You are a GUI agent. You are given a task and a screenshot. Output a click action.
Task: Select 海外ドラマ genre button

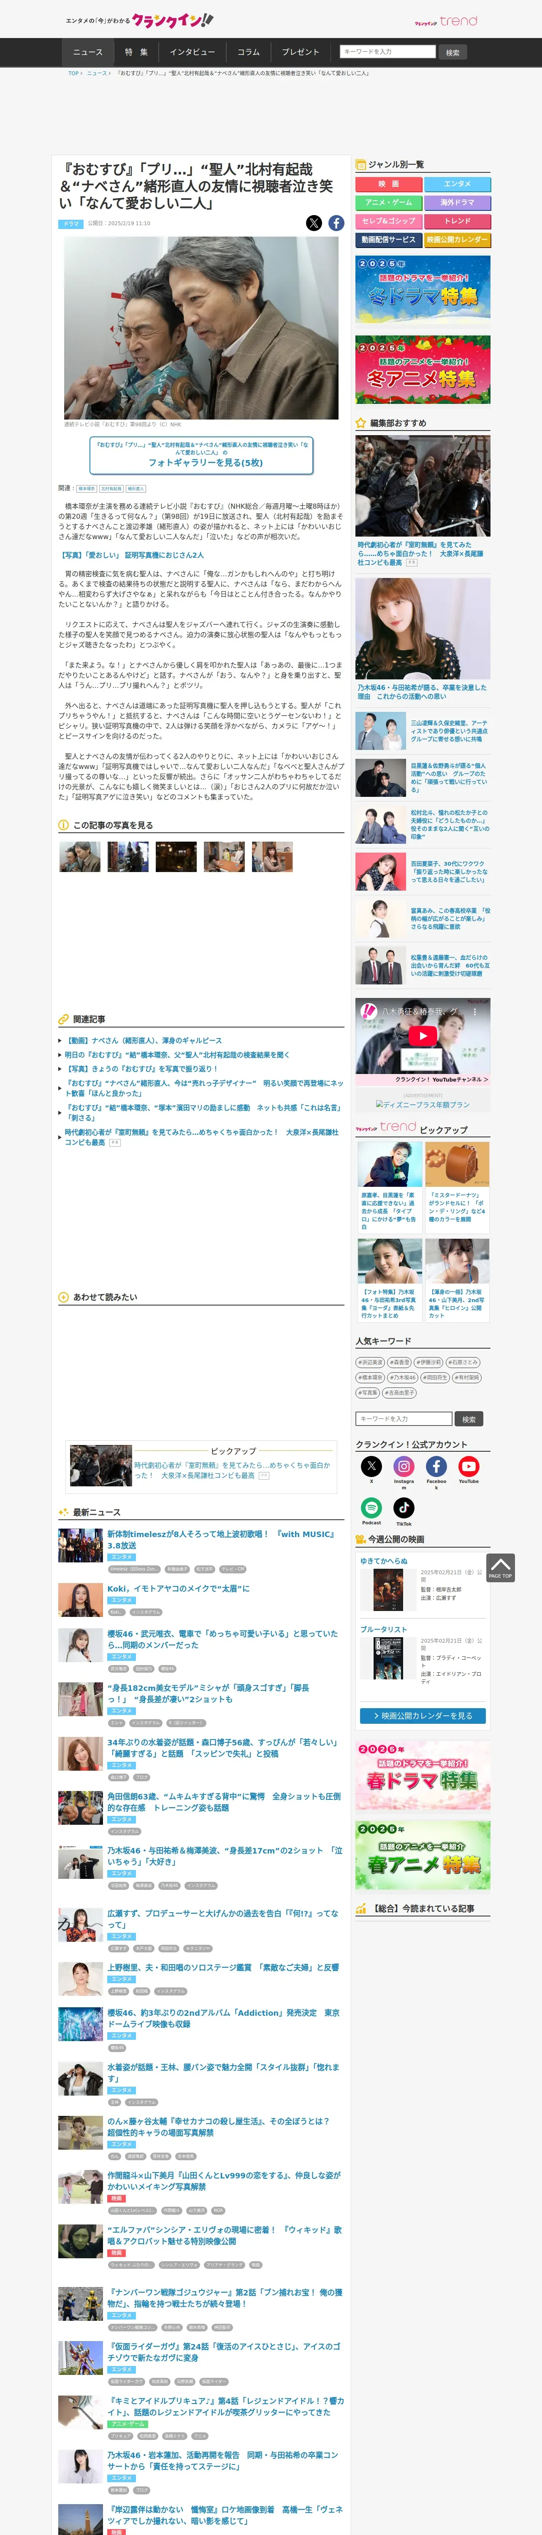click(x=458, y=203)
